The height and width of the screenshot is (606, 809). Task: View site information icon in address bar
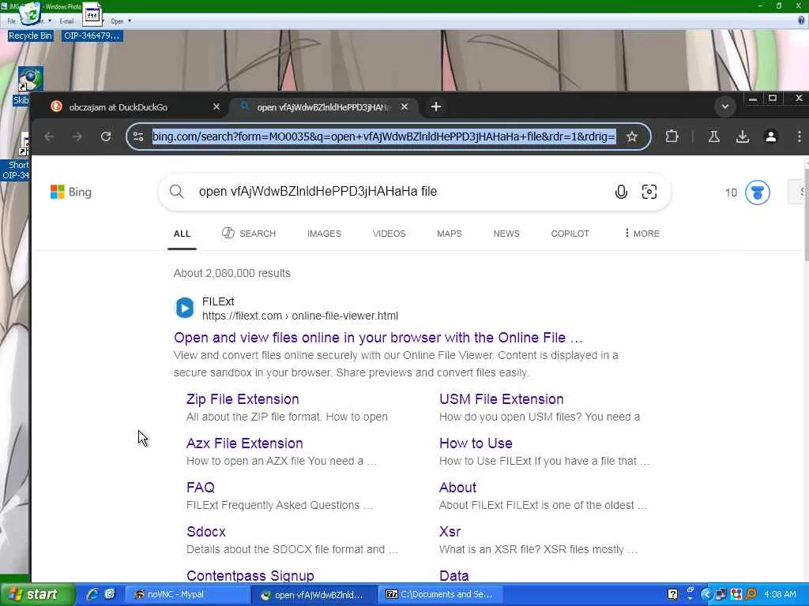[x=138, y=137]
